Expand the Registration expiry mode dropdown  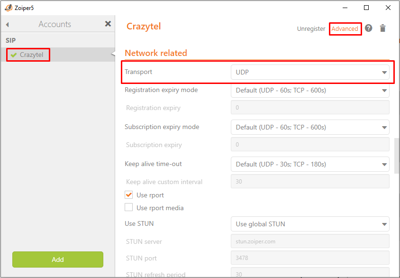(x=310, y=90)
